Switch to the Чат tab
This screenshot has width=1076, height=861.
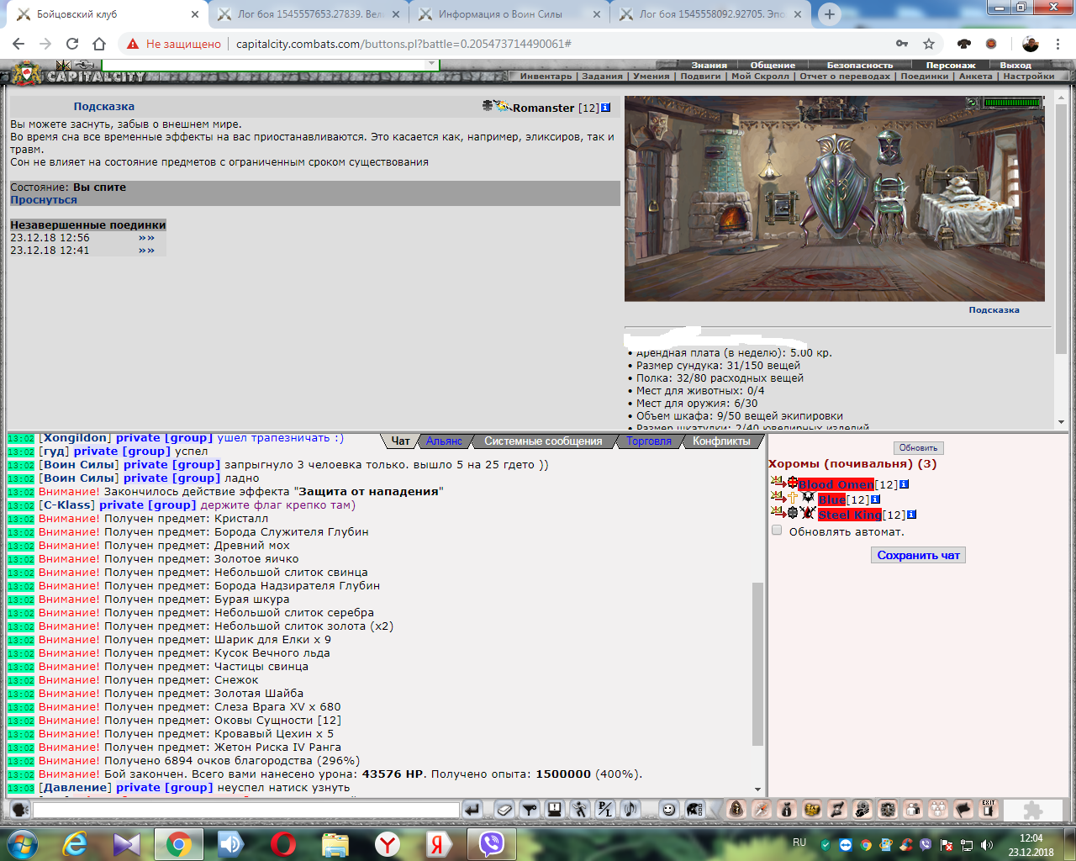coord(400,441)
